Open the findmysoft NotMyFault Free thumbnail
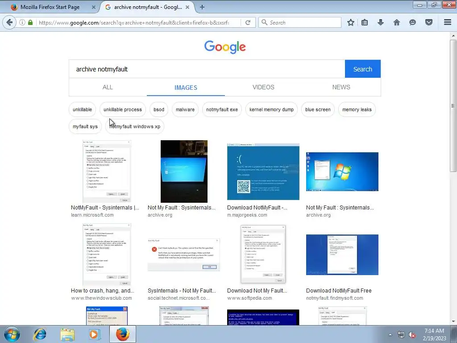Image resolution: width=457 pixels, height=343 pixels. pyautogui.click(x=342, y=255)
